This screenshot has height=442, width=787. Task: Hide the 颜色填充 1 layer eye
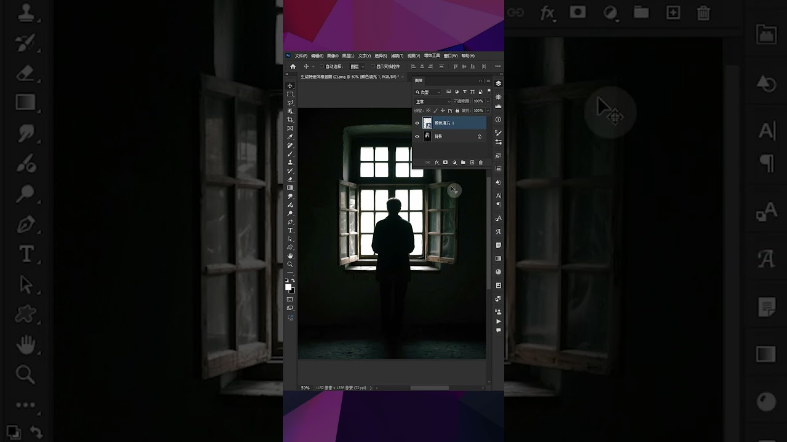point(417,123)
